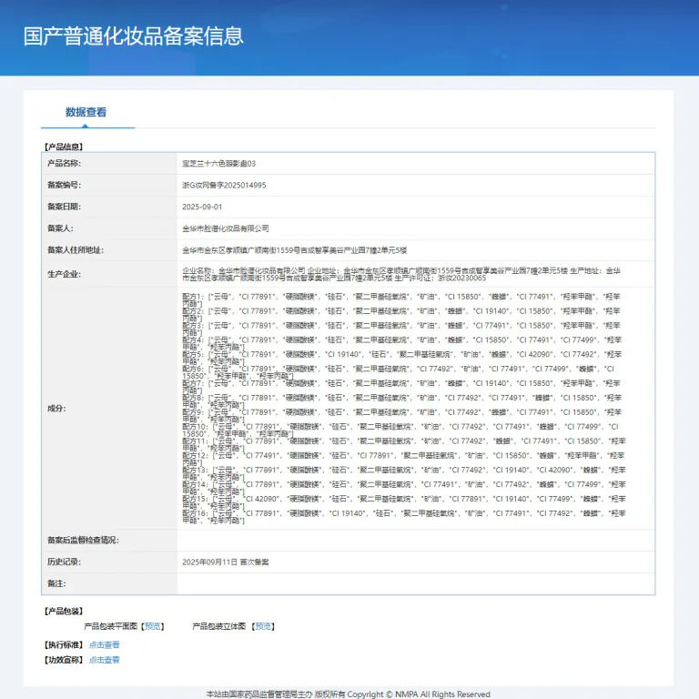Click the 生产企业 label
699x699 pixels.
coord(65,274)
